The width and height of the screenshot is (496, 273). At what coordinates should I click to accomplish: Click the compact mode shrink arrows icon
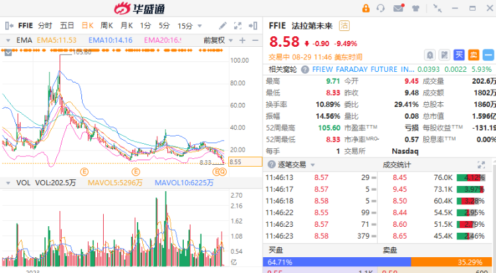[x=438, y=8]
